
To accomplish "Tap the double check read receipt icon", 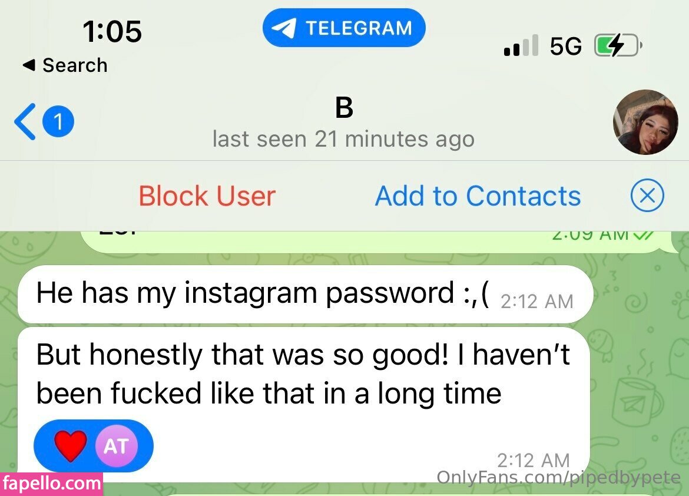I will coord(644,235).
